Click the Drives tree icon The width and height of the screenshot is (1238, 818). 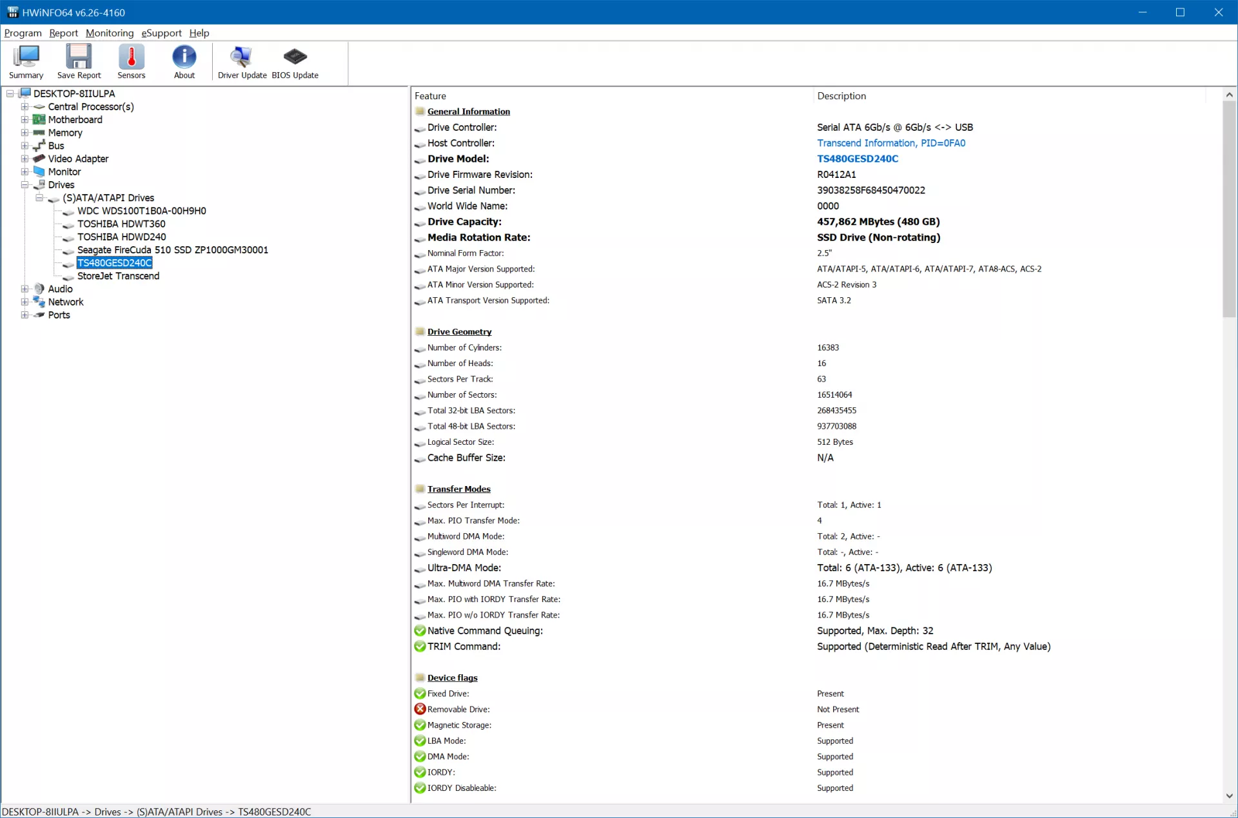(x=39, y=185)
